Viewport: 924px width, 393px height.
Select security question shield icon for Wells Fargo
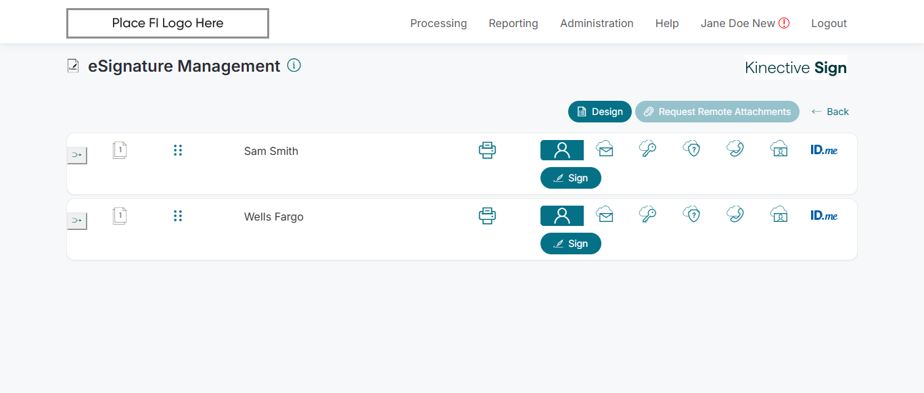pyautogui.click(x=691, y=215)
